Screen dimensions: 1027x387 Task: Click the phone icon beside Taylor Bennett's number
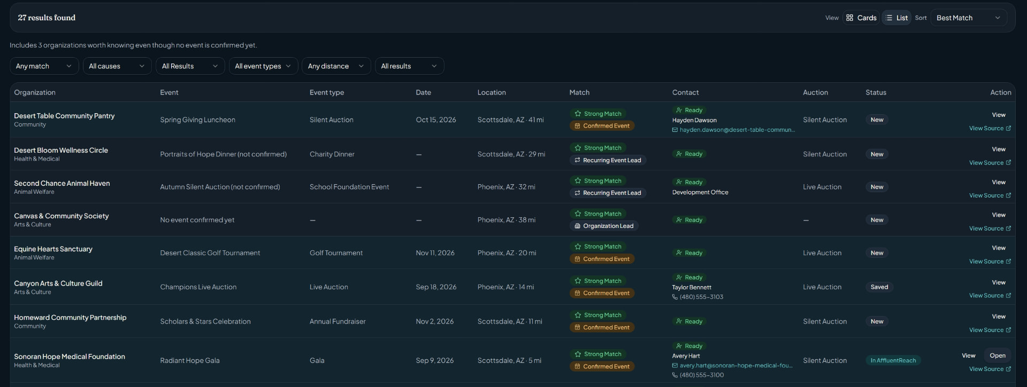tap(675, 297)
